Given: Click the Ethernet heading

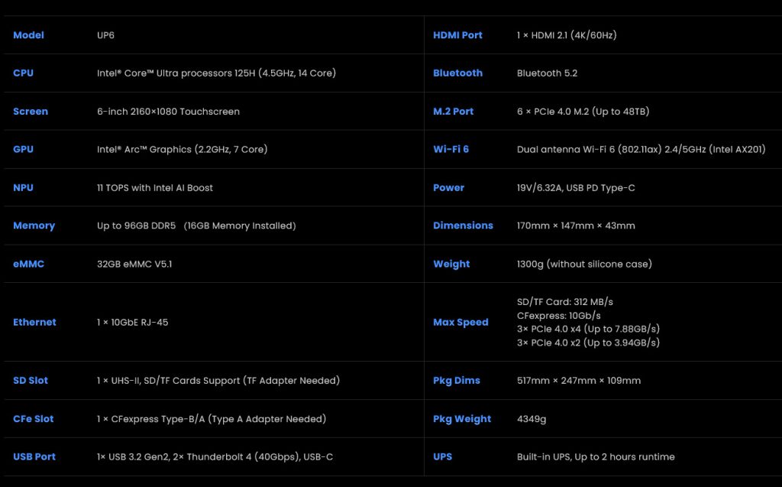Looking at the screenshot, I should click(34, 323).
